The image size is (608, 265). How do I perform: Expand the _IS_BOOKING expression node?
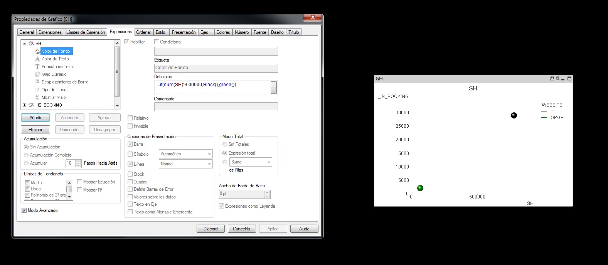tap(24, 105)
